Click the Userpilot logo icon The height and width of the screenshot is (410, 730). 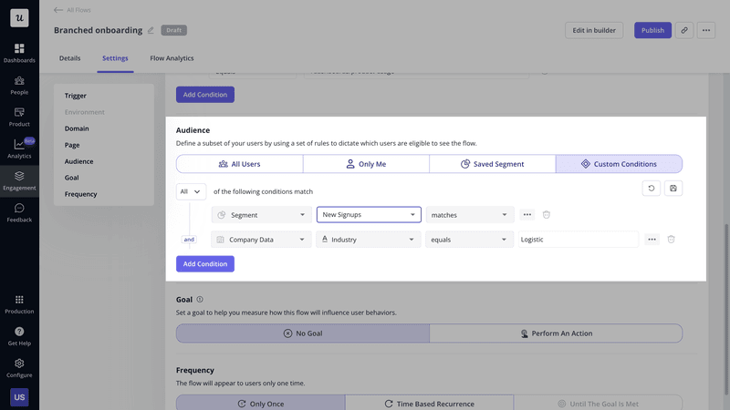coord(19,18)
